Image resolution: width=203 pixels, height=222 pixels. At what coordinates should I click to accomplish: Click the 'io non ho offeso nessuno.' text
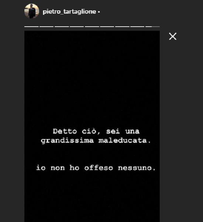click(96, 168)
